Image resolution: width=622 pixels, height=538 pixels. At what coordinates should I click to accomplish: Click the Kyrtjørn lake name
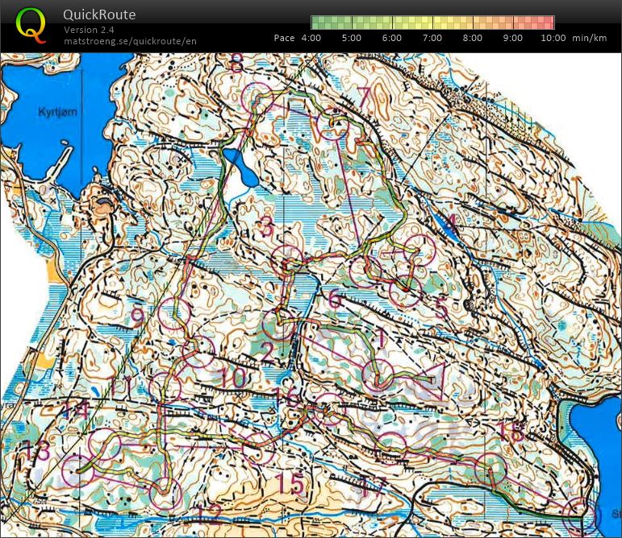pyautogui.click(x=57, y=112)
